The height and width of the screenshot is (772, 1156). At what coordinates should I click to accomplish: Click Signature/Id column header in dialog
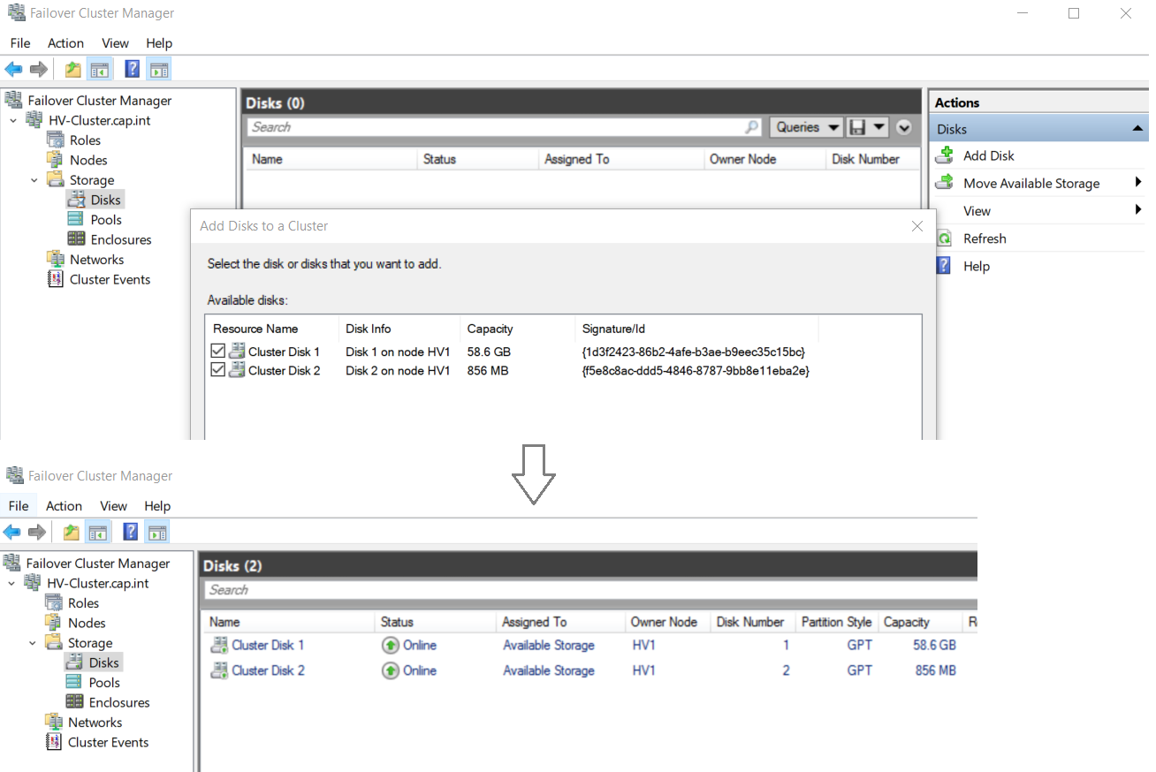pyautogui.click(x=696, y=329)
